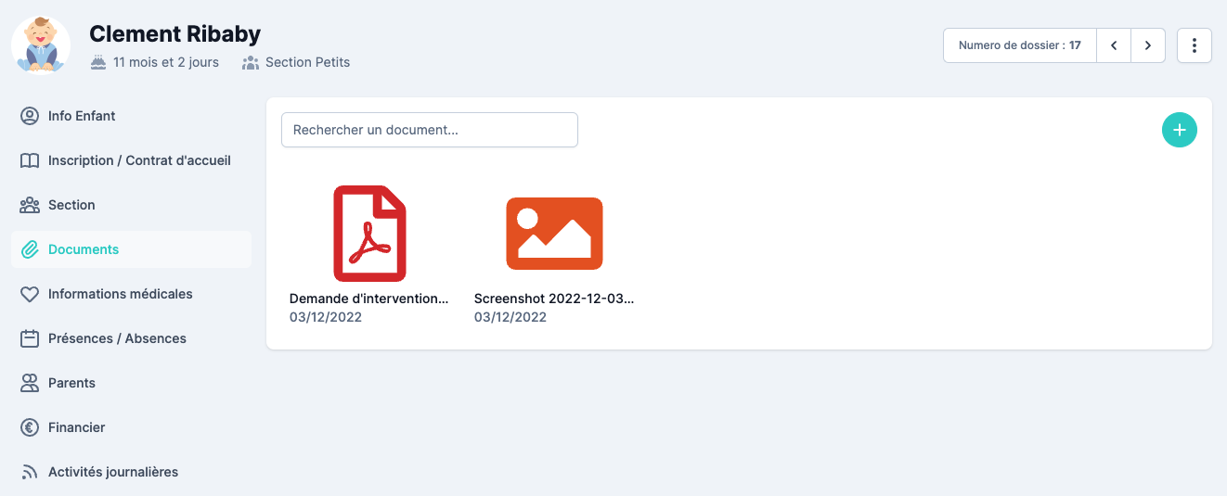This screenshot has width=1227, height=496.
Task: Click the calendar icon for Présences / Absences
Action: (30, 338)
